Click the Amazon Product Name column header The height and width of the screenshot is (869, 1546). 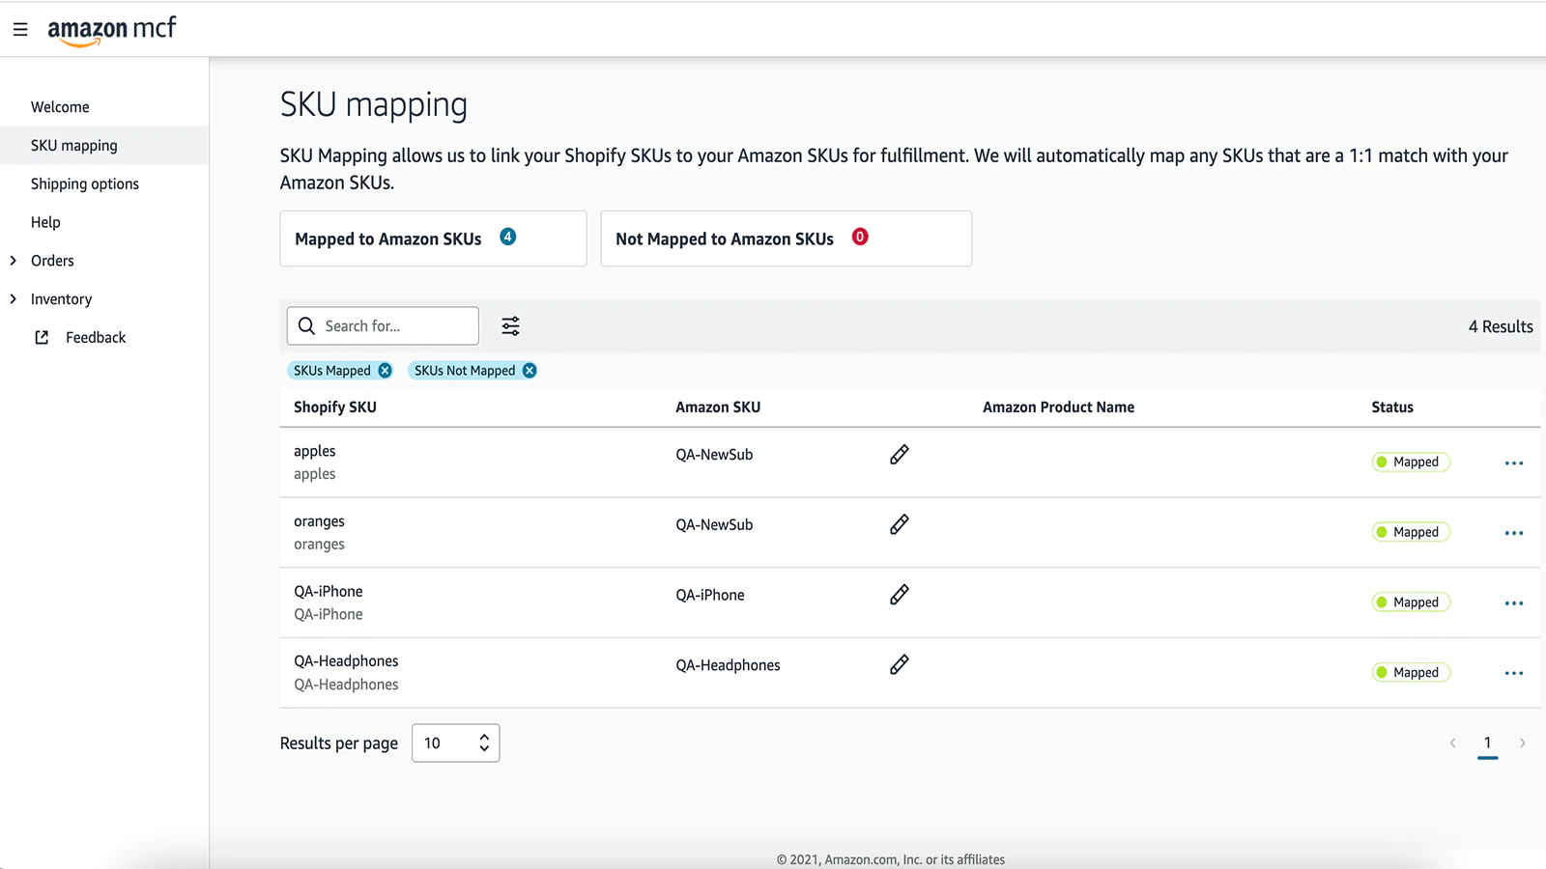(x=1058, y=407)
